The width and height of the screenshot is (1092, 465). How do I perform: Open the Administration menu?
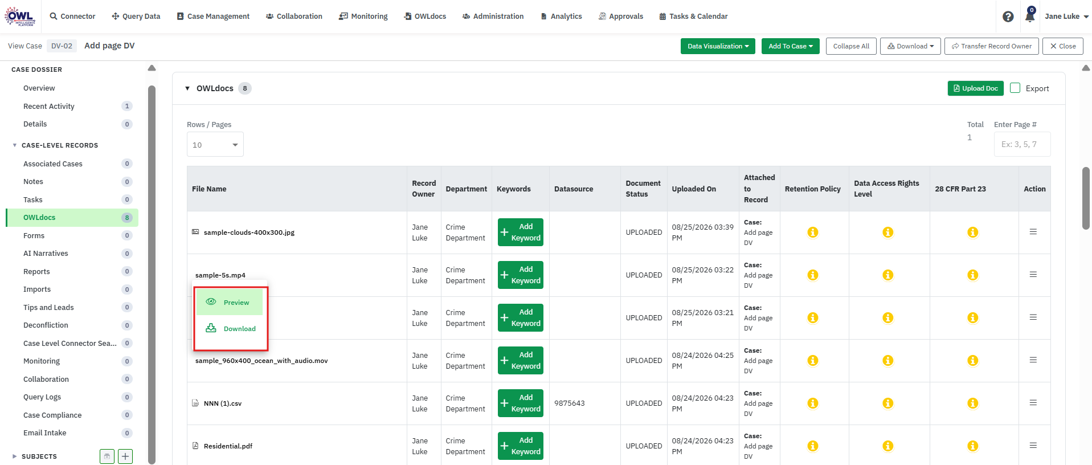click(x=493, y=17)
